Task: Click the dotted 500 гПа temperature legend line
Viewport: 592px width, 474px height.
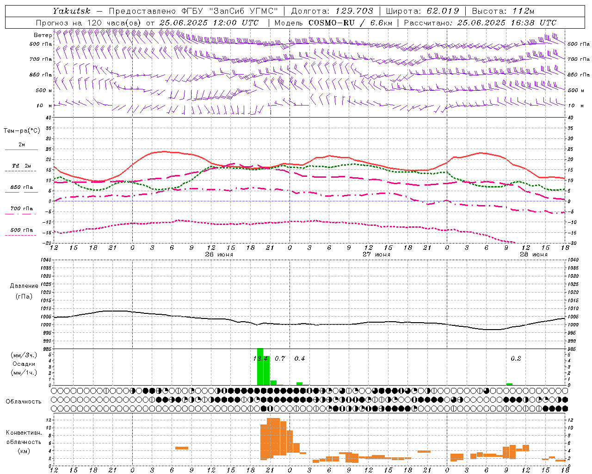Action: (21, 236)
